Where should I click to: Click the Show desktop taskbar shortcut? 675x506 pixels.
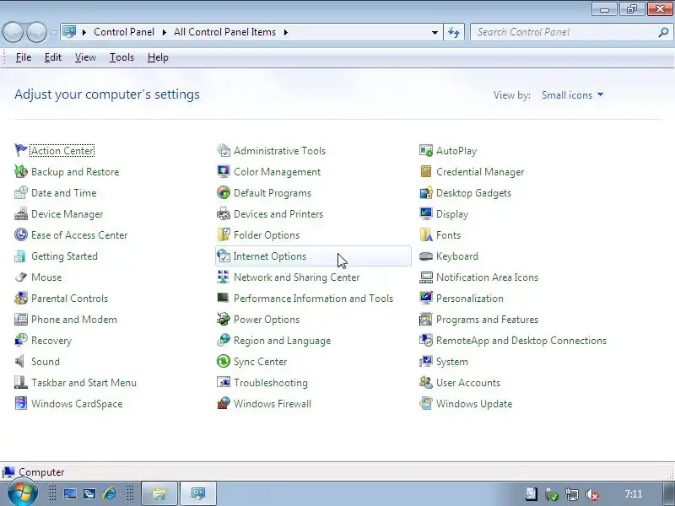click(x=70, y=493)
